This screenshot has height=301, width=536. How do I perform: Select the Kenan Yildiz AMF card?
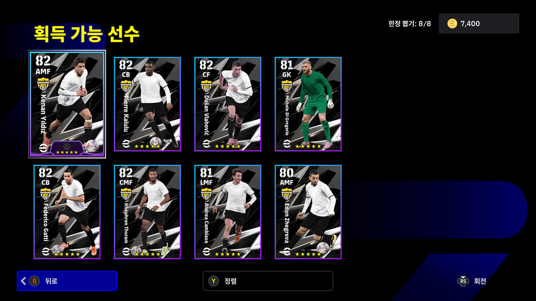67,104
